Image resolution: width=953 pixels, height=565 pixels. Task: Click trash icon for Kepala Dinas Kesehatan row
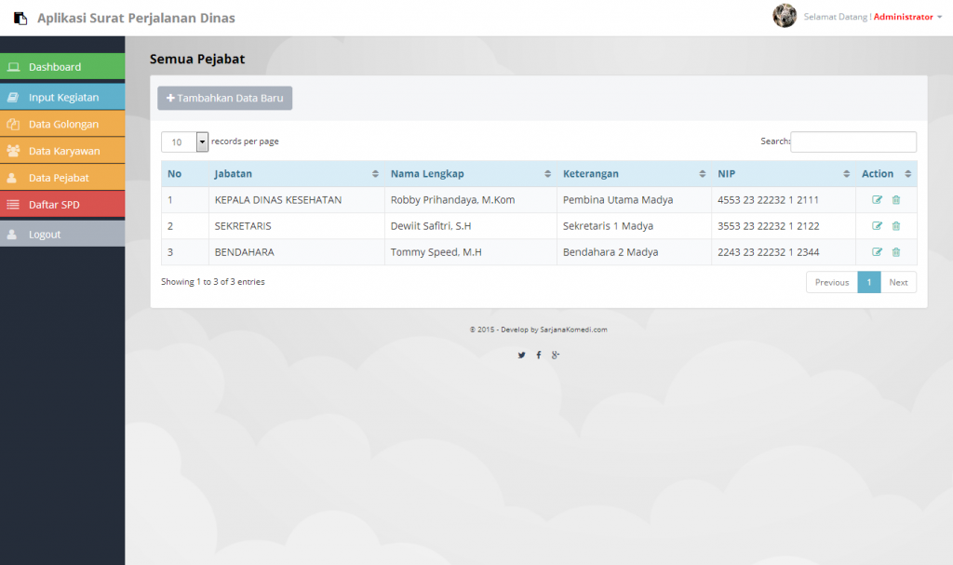coord(896,200)
